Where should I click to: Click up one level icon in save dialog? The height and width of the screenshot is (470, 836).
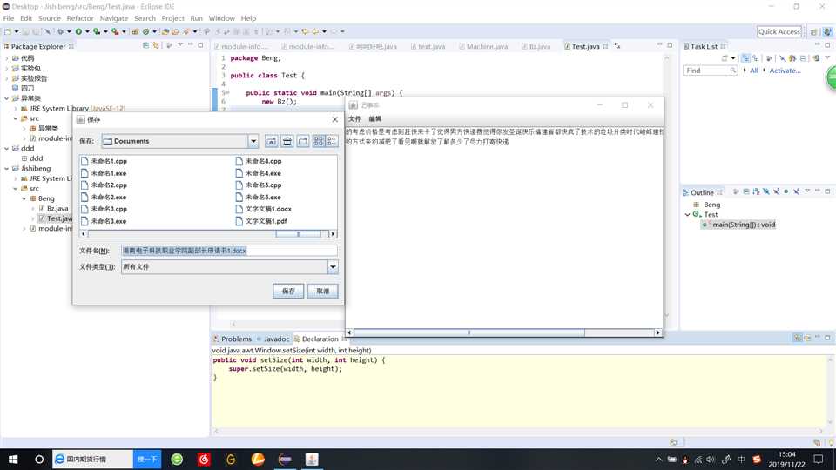(x=271, y=141)
